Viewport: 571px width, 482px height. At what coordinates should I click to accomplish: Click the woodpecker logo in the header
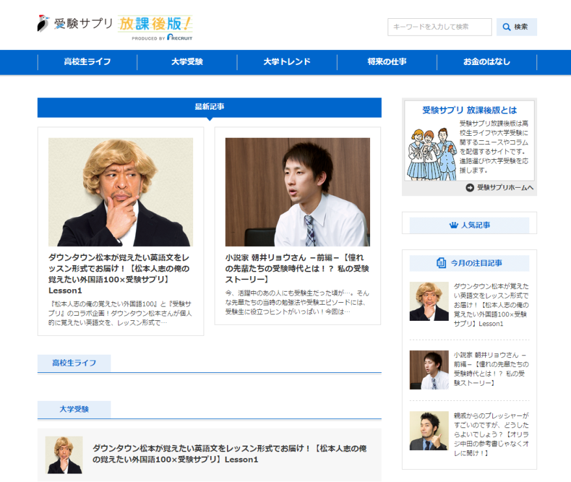tap(44, 23)
